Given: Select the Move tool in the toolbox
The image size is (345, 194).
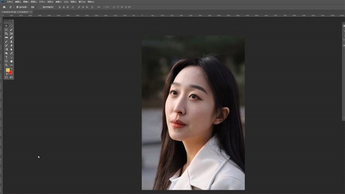Looking at the screenshot, I should [x=6, y=26].
